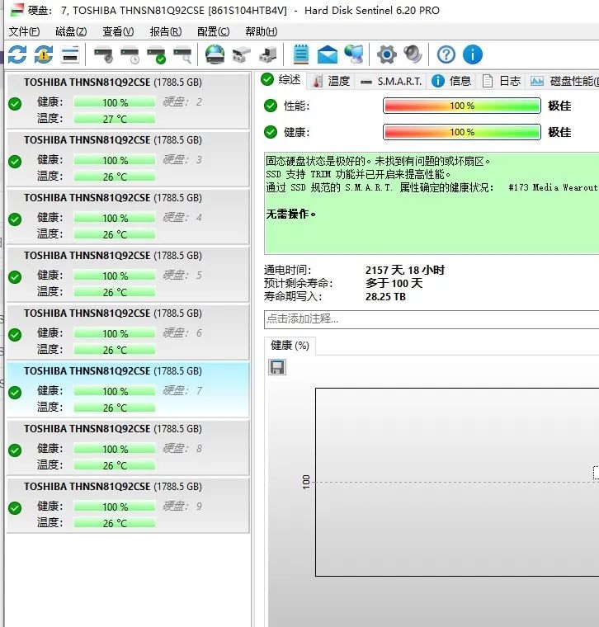Click the green status message text box

432,203
